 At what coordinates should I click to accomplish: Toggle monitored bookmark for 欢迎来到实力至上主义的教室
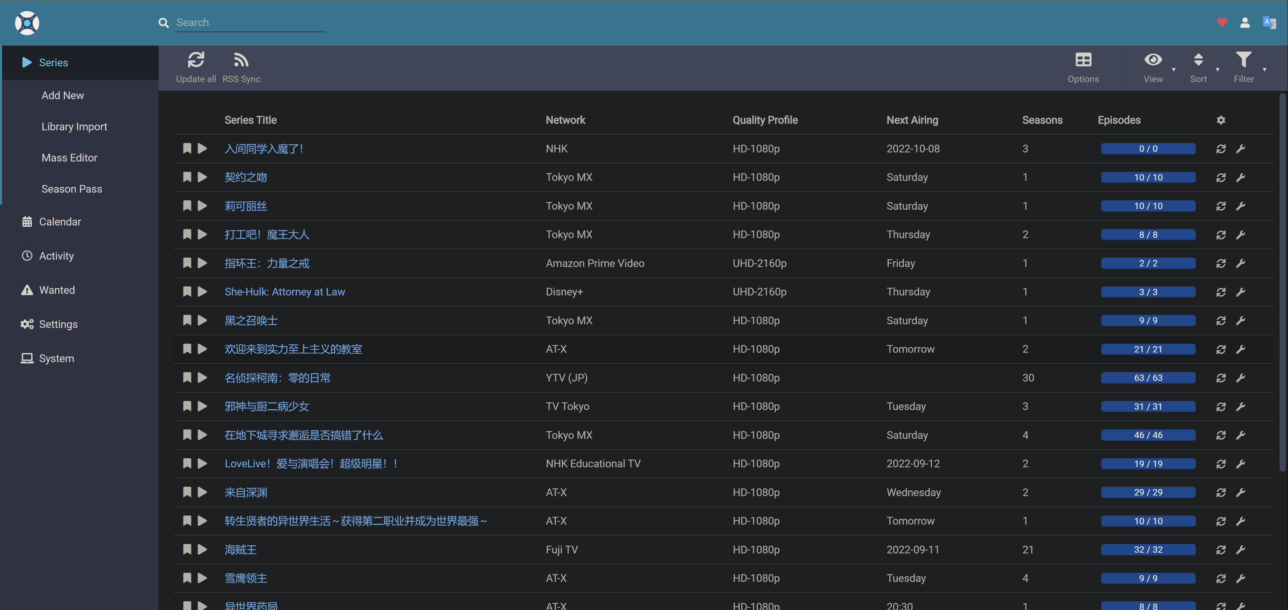187,349
